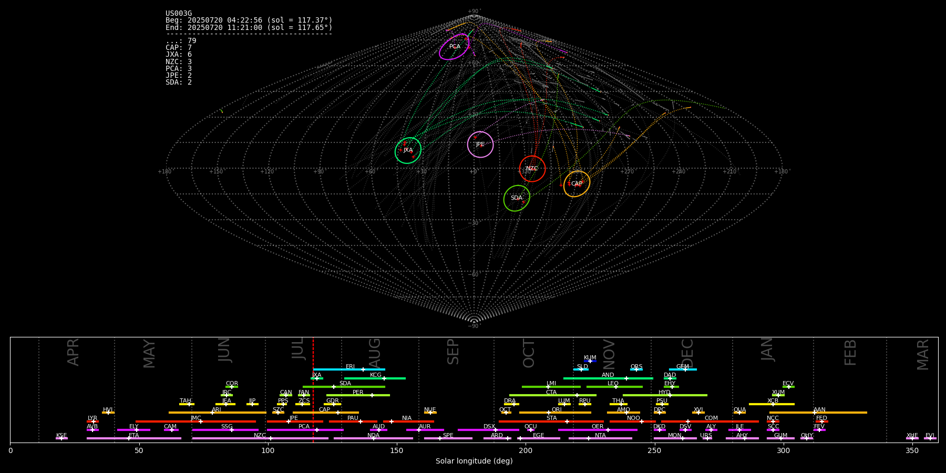This screenshot has width=946, height=473.
Task: Click the red NIA shower bar in timeline
Action: coord(408,421)
